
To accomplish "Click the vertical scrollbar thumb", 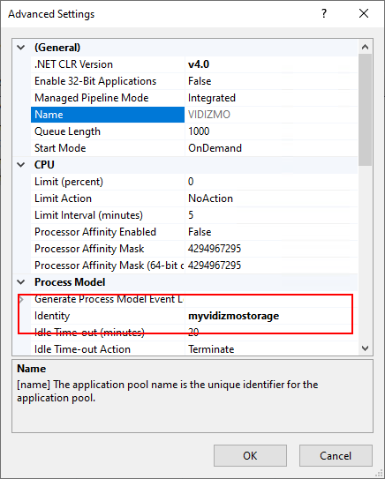I will click(365, 110).
